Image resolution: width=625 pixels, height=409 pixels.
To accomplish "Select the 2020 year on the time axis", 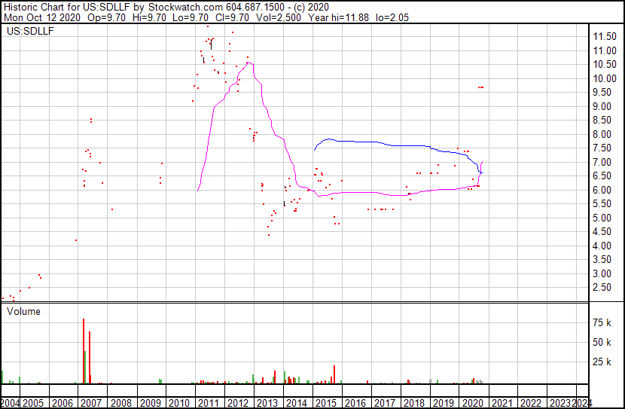I will click(x=473, y=403).
